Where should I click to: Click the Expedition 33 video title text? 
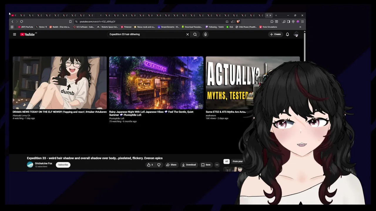[x=95, y=158]
